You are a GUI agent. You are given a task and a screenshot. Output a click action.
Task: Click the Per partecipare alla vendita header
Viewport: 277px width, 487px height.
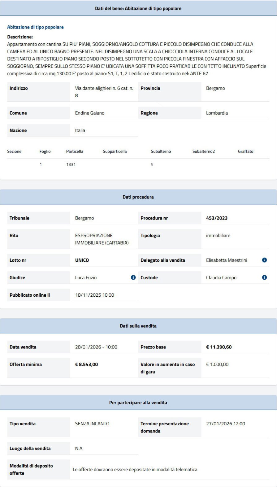[x=138, y=403]
